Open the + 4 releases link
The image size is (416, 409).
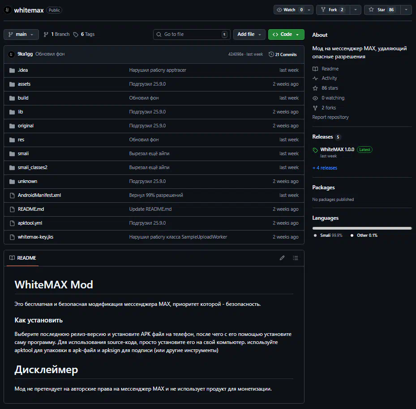[325, 168]
